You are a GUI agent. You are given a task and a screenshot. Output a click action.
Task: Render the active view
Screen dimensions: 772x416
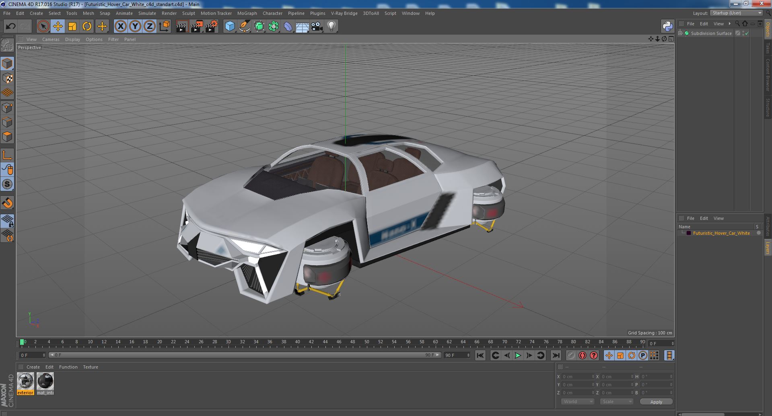pos(182,27)
